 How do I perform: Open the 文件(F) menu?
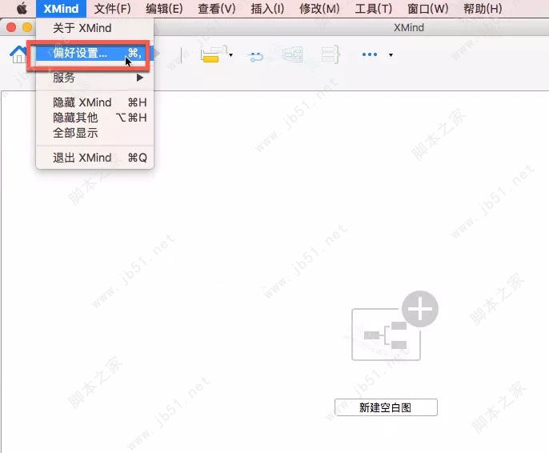pos(112,8)
